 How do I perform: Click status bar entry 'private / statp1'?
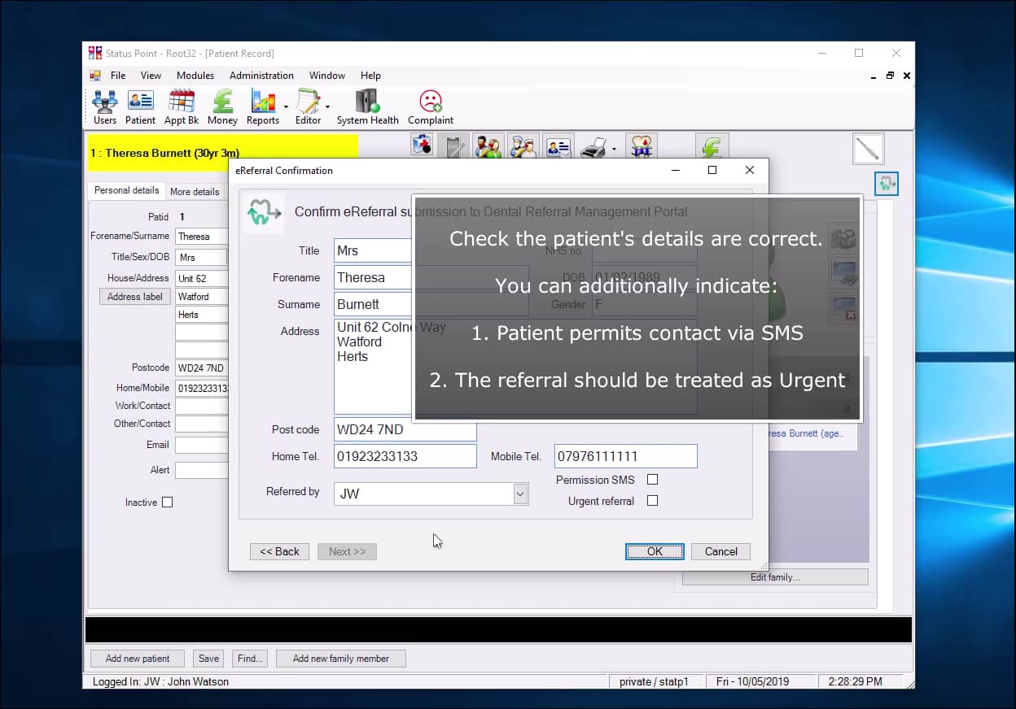[x=655, y=681]
